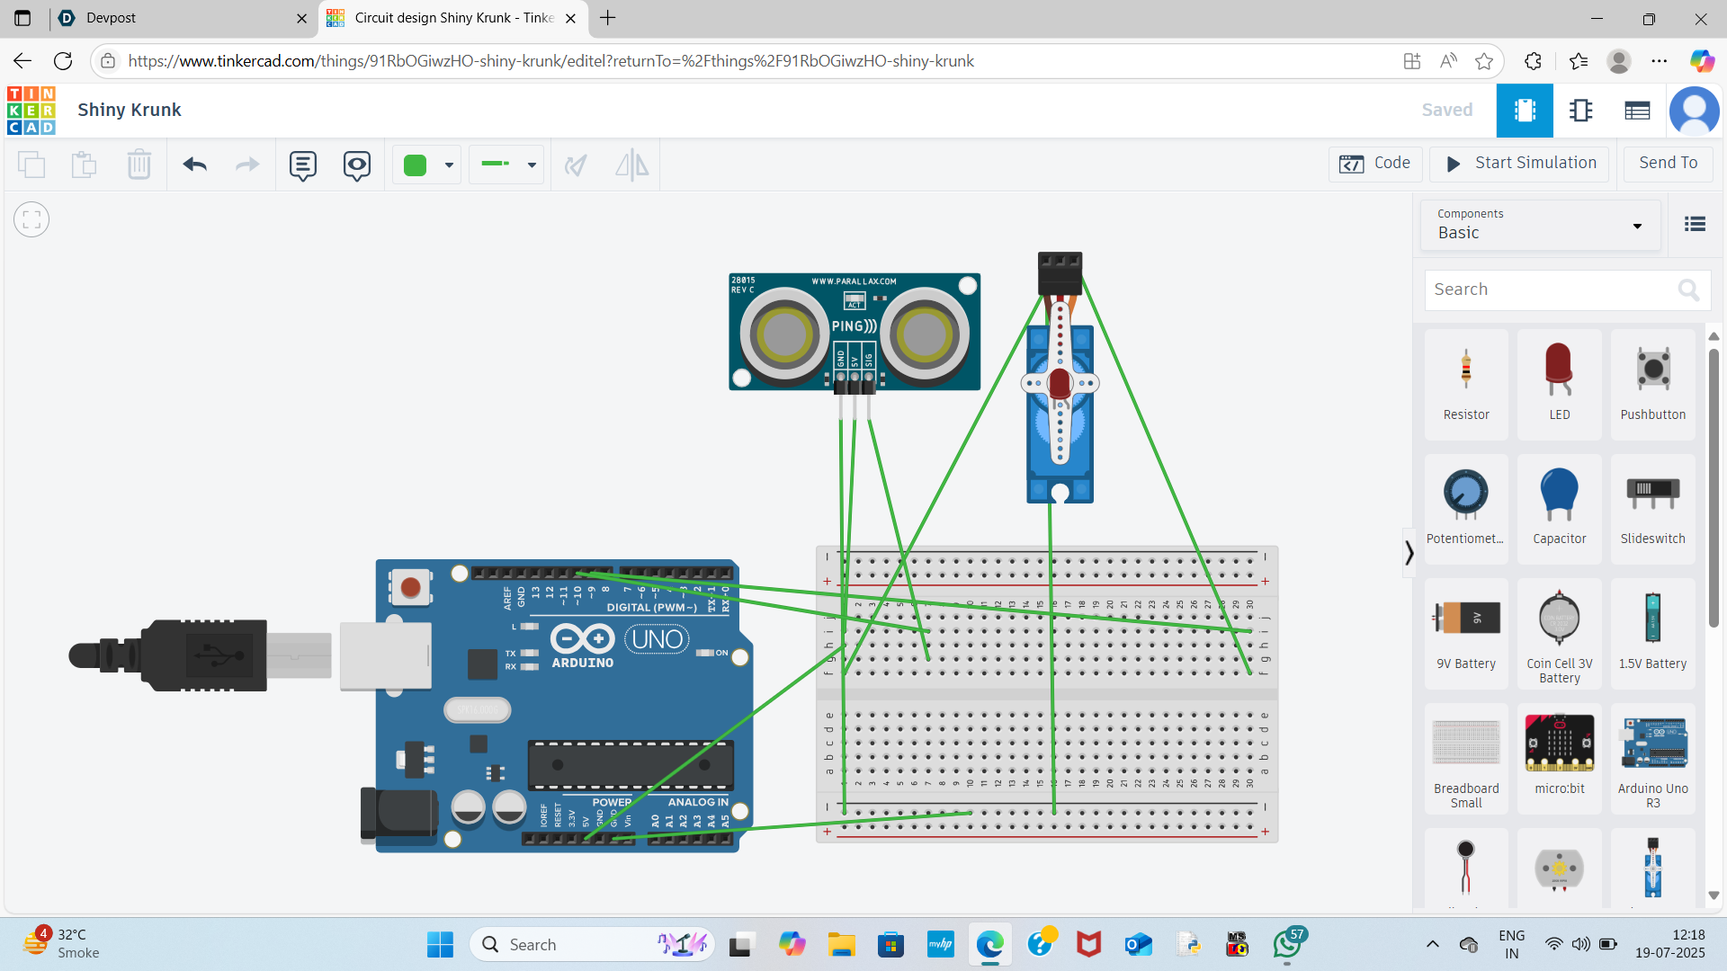
Task: Expand the wire color dropdown
Action: click(x=448, y=165)
